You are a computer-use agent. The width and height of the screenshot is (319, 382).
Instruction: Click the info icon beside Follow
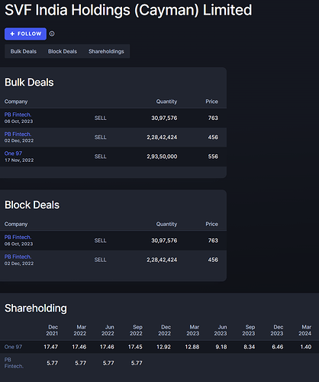pyautogui.click(x=52, y=34)
